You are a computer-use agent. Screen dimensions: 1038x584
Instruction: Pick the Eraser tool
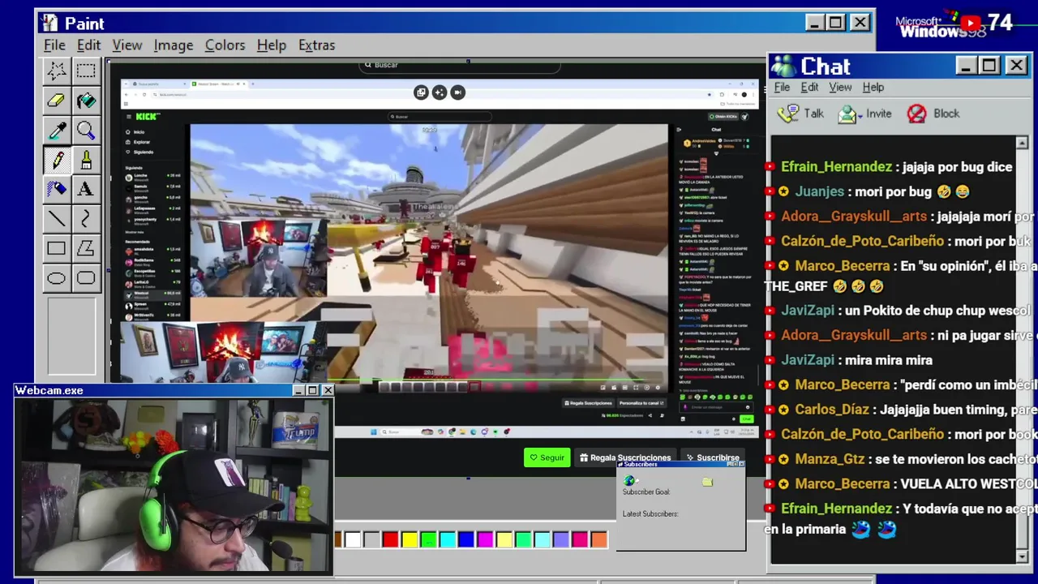[x=56, y=101]
